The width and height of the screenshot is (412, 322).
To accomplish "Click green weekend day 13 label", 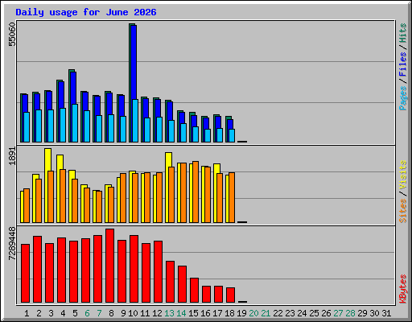I will tap(169, 313).
